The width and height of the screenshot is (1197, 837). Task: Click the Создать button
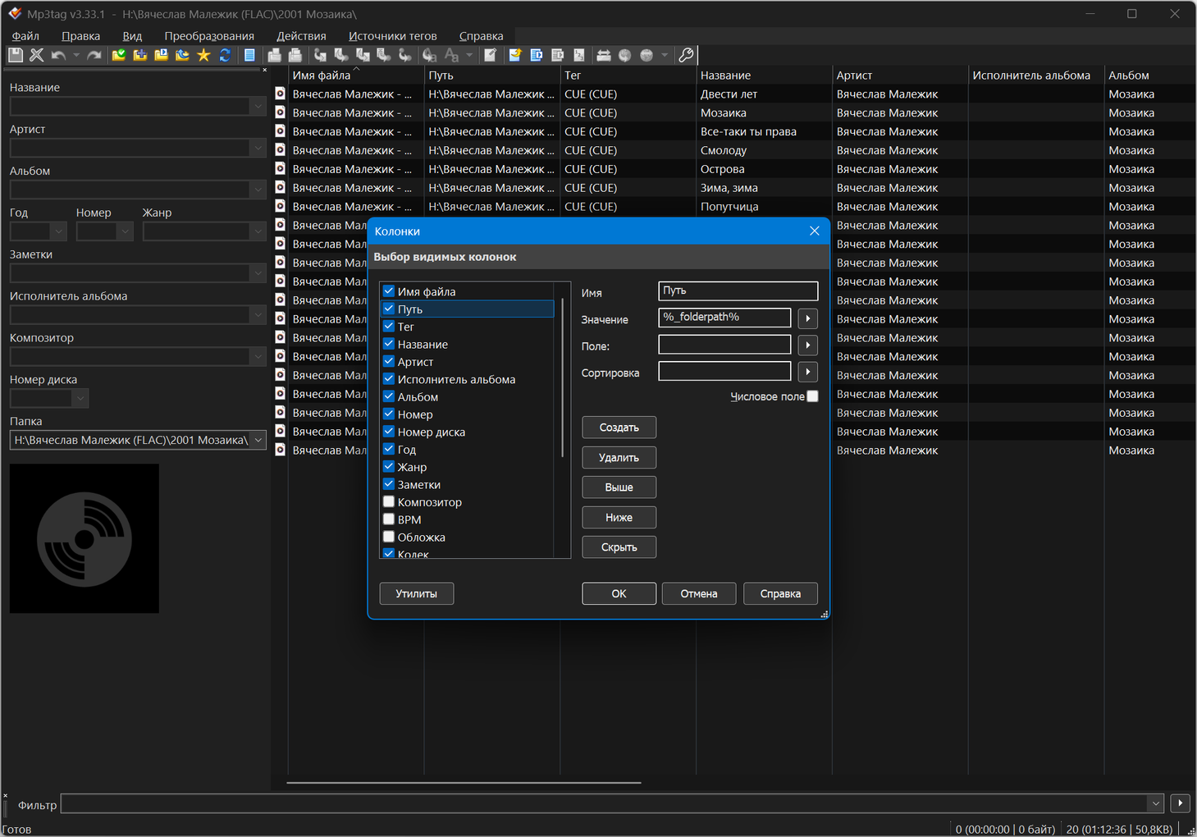point(619,428)
